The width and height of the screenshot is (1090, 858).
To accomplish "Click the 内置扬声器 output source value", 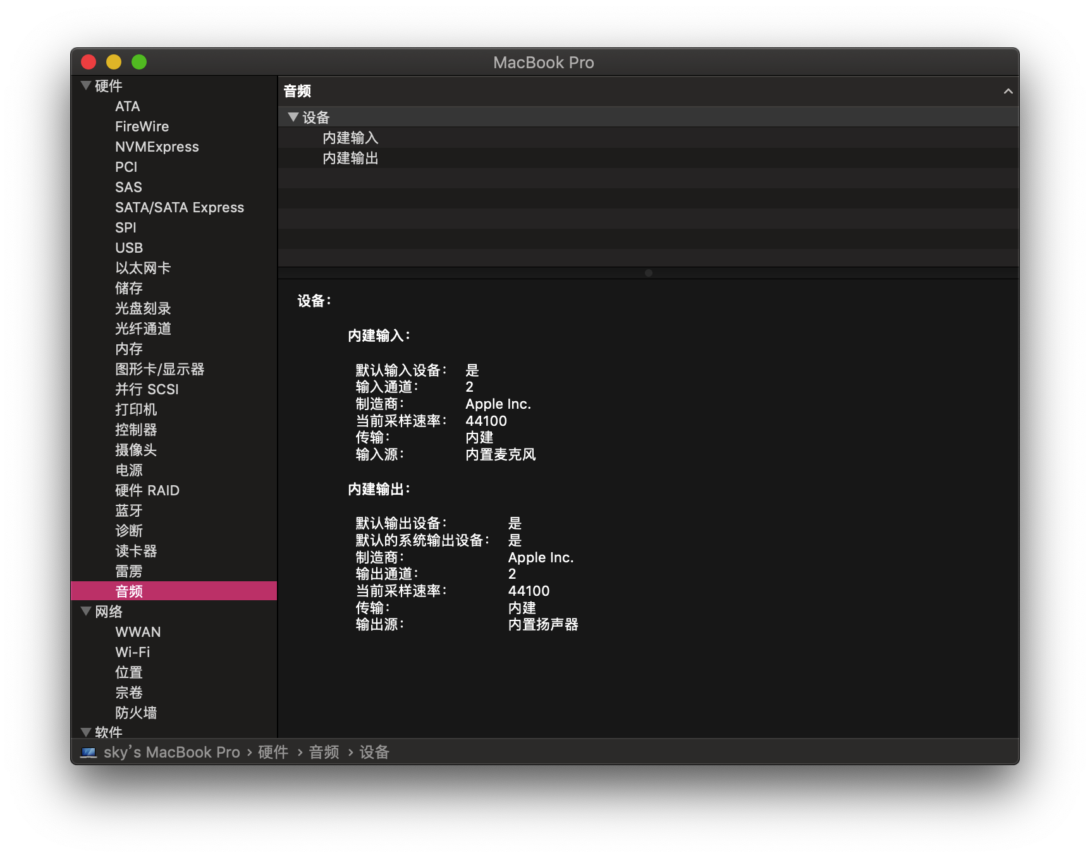I will (x=543, y=624).
